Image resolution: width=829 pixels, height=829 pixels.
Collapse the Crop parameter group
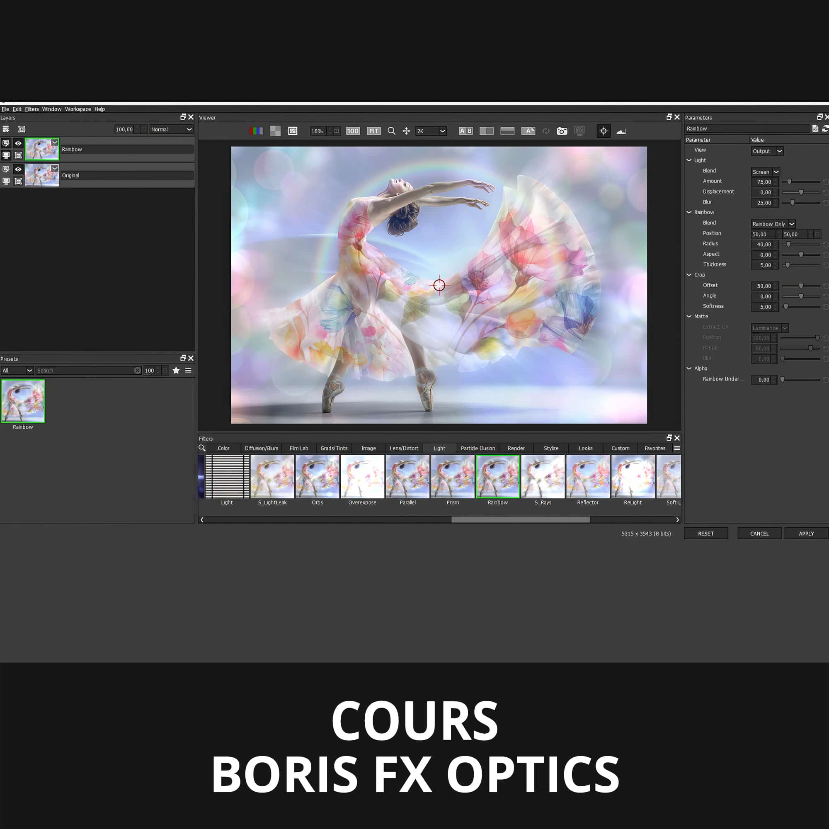pyautogui.click(x=688, y=275)
